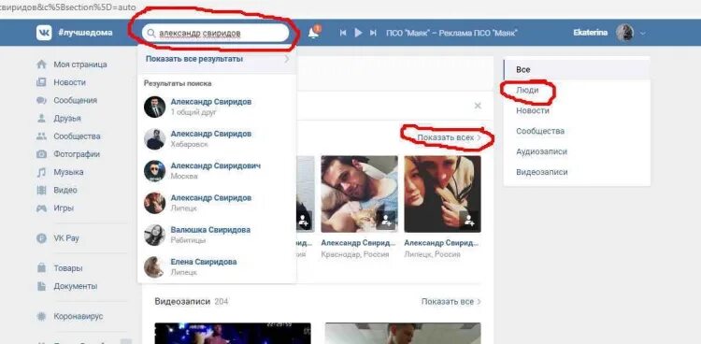Open Александр Свиридов with 1 общий друг

tap(217, 107)
